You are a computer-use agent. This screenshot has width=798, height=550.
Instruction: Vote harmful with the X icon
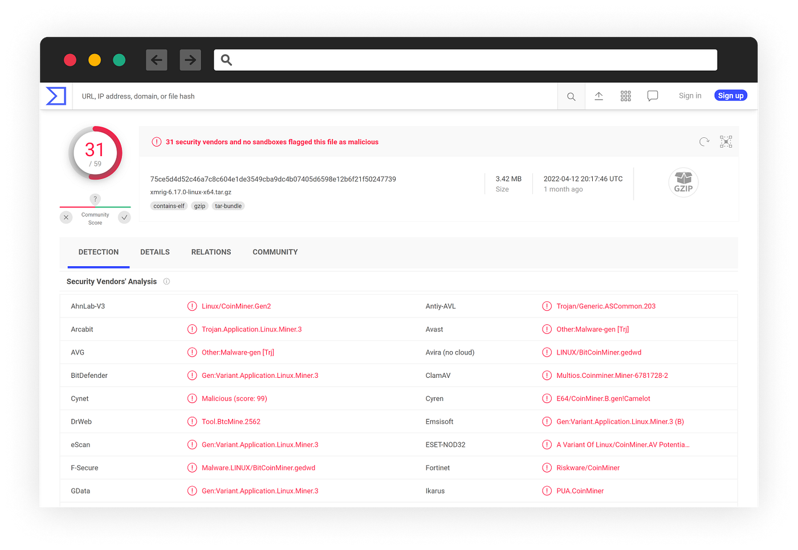click(x=66, y=217)
